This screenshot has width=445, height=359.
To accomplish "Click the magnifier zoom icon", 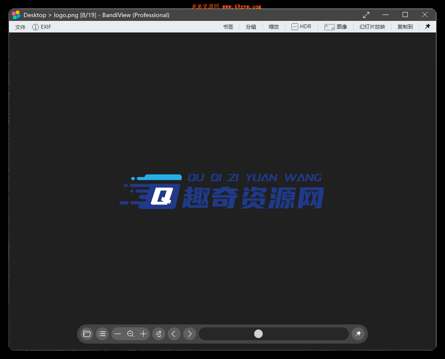I will click(x=131, y=334).
